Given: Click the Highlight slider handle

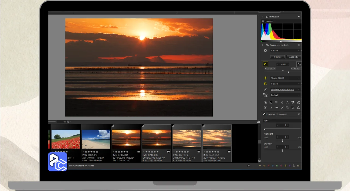Looking at the screenshot, I should pos(282,141).
